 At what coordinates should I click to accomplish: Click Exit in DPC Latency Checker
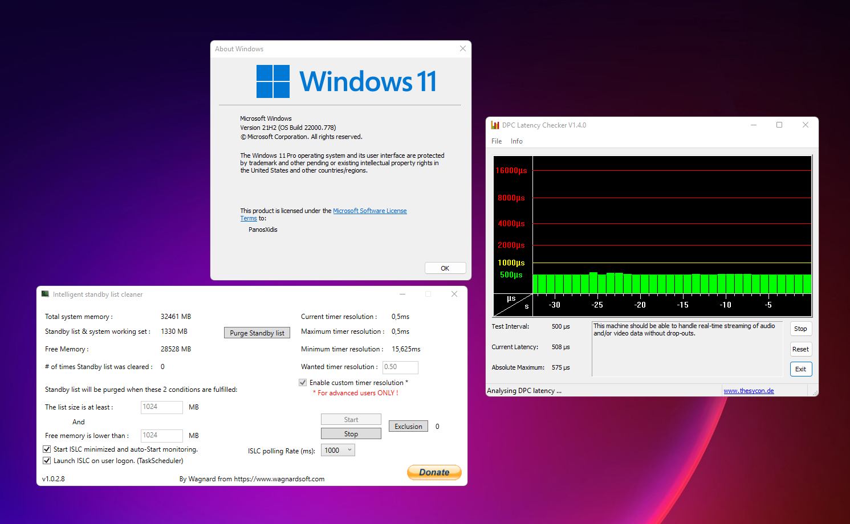click(801, 369)
